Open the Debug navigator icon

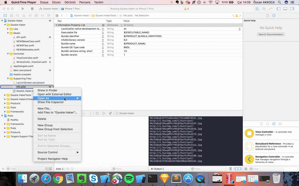[x=36, y=16]
